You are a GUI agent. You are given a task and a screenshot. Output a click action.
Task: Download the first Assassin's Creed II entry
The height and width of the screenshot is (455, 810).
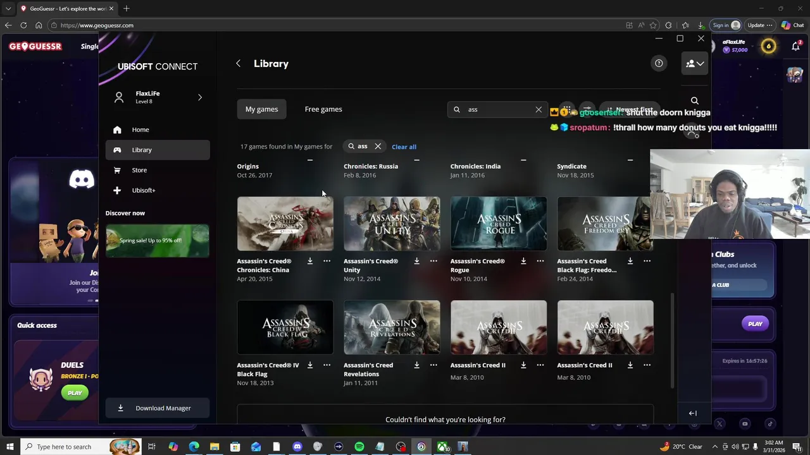(523, 365)
